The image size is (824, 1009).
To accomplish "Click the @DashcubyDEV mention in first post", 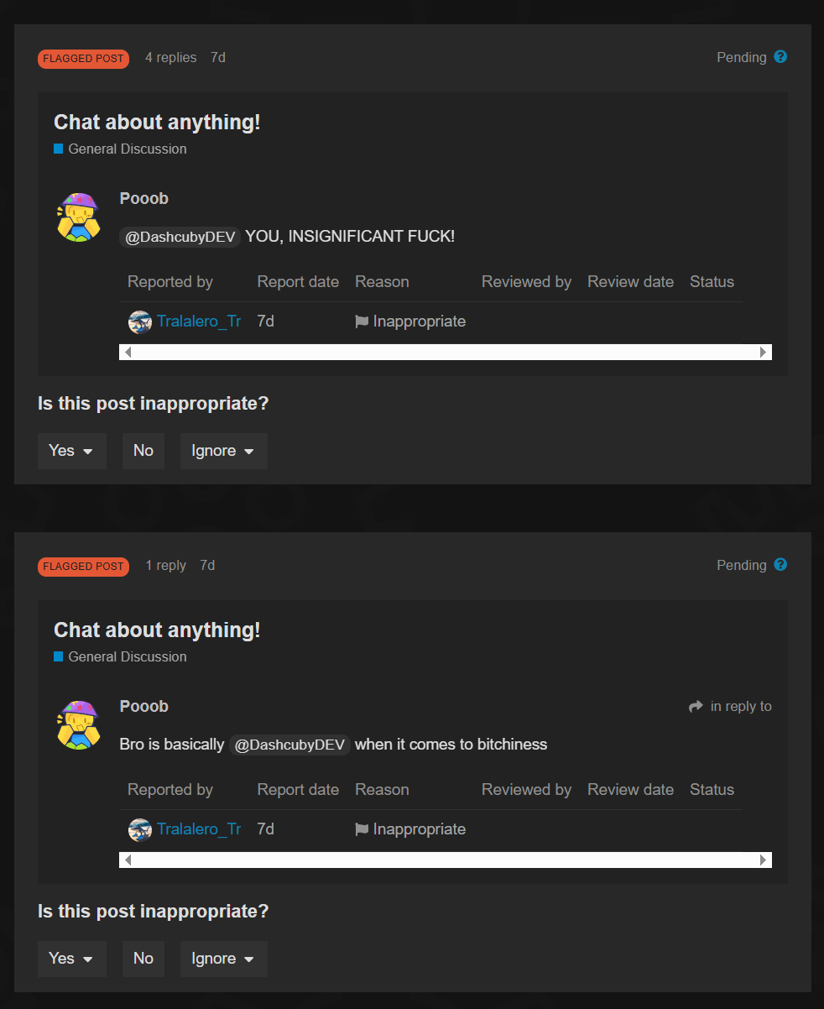I will 180,237.
